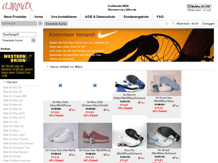This screenshot has height=163, width=218.
Task: Click the McAfee Secure badge
Action: coord(199,8)
